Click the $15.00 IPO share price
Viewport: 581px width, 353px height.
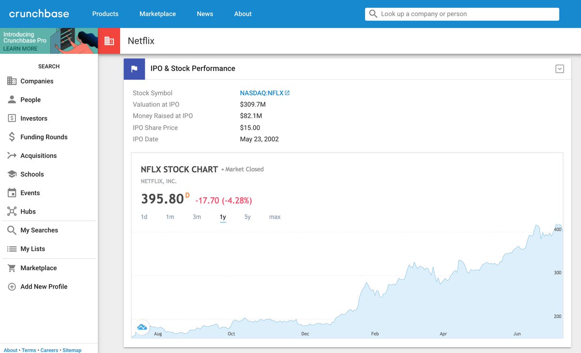(250, 128)
